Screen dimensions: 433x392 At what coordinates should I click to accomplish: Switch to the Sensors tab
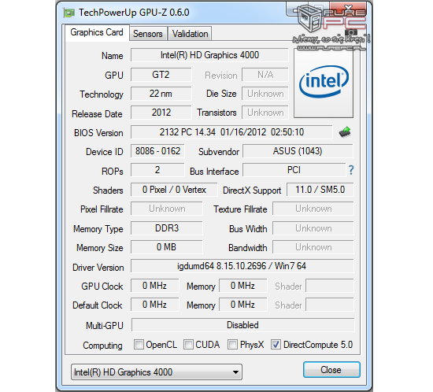click(148, 34)
